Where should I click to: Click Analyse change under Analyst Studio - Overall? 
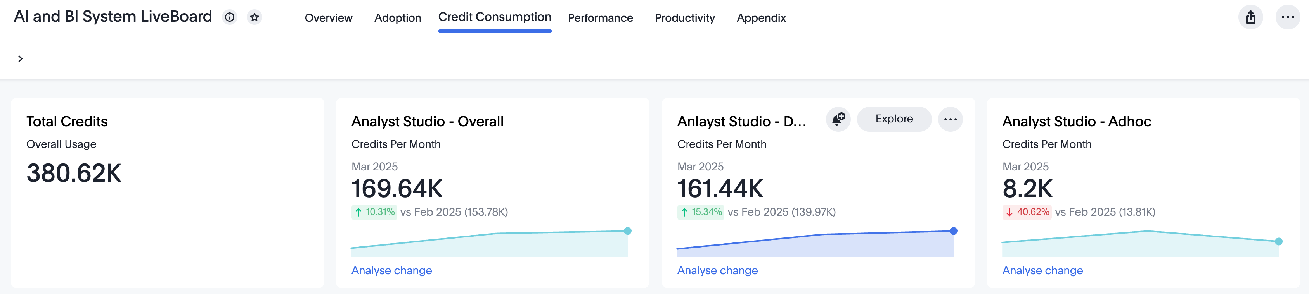pyautogui.click(x=391, y=271)
